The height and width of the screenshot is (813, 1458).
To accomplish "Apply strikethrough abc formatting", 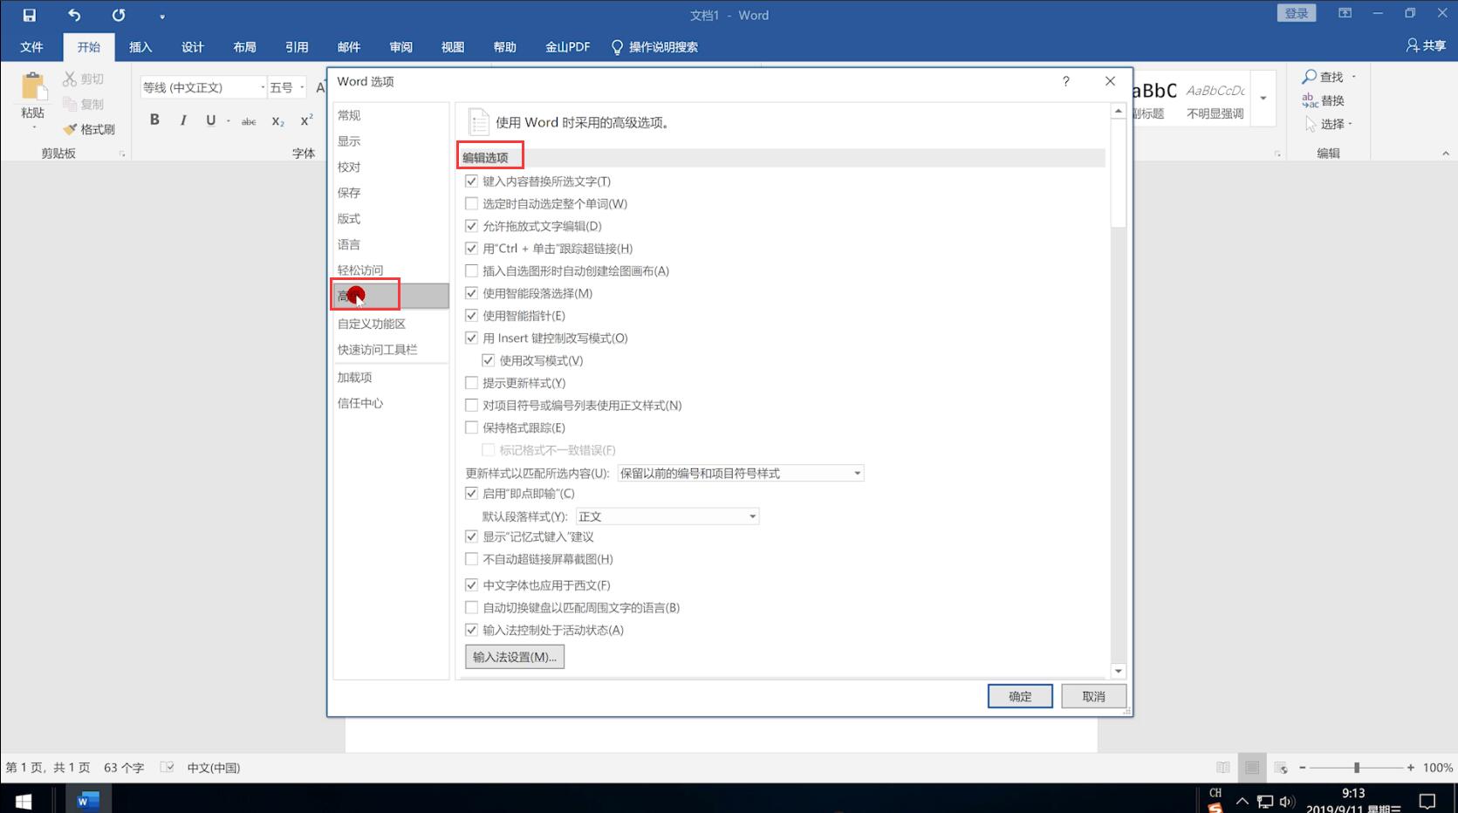I will point(249,121).
